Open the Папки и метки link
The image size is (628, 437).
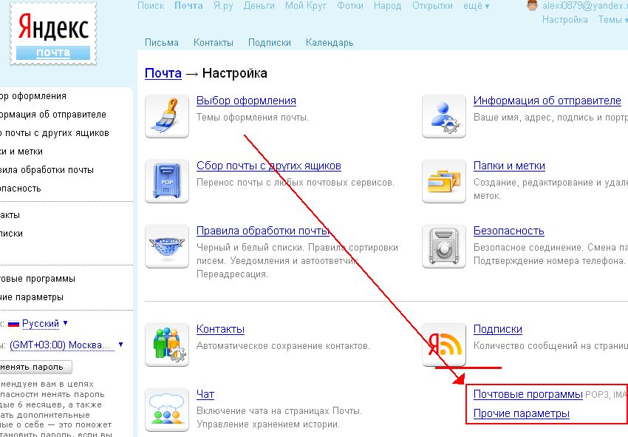coord(509,166)
